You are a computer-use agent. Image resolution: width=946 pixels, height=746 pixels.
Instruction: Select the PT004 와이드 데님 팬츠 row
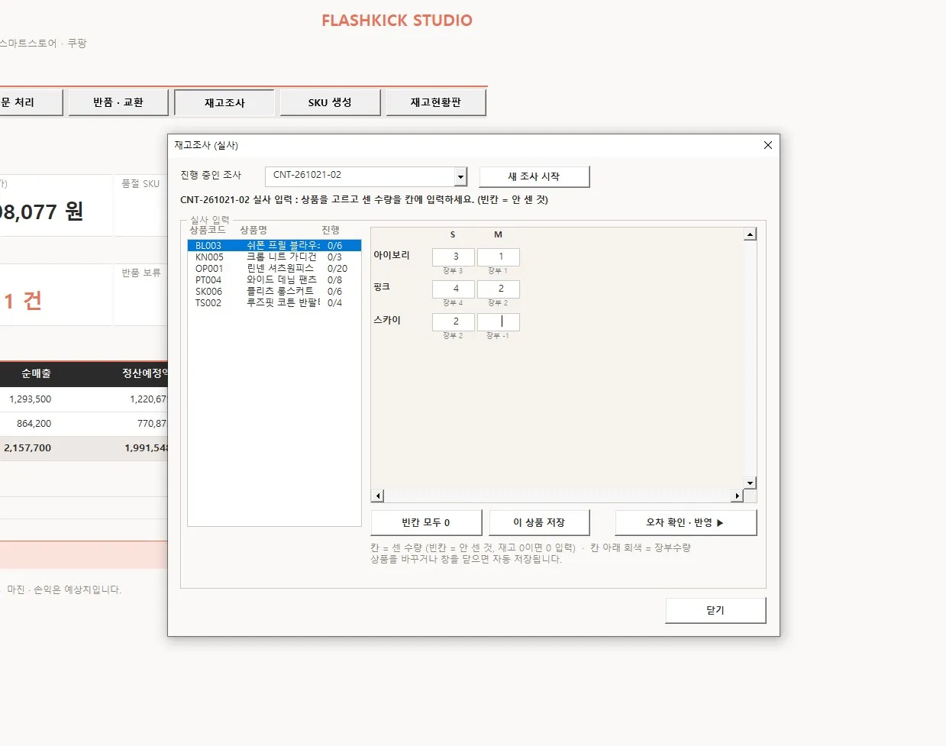click(274, 280)
